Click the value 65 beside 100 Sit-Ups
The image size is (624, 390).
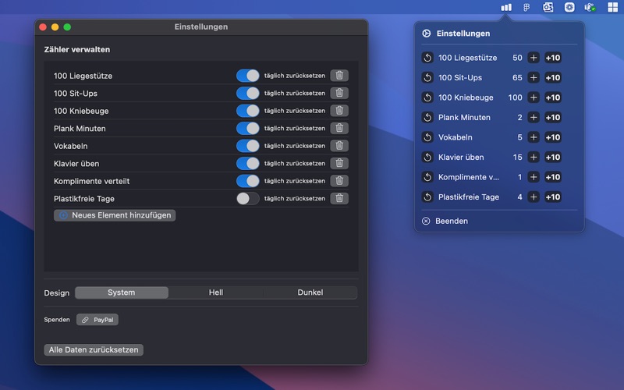click(x=517, y=77)
